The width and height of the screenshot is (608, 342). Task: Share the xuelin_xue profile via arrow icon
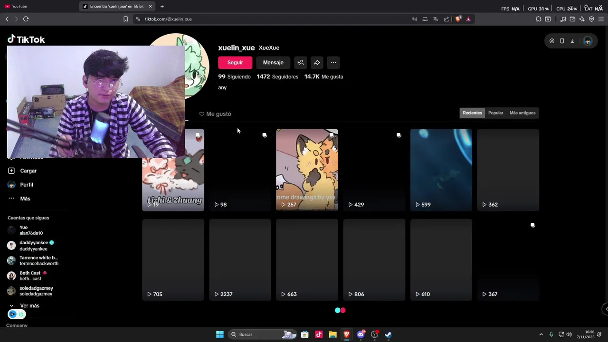click(x=317, y=63)
